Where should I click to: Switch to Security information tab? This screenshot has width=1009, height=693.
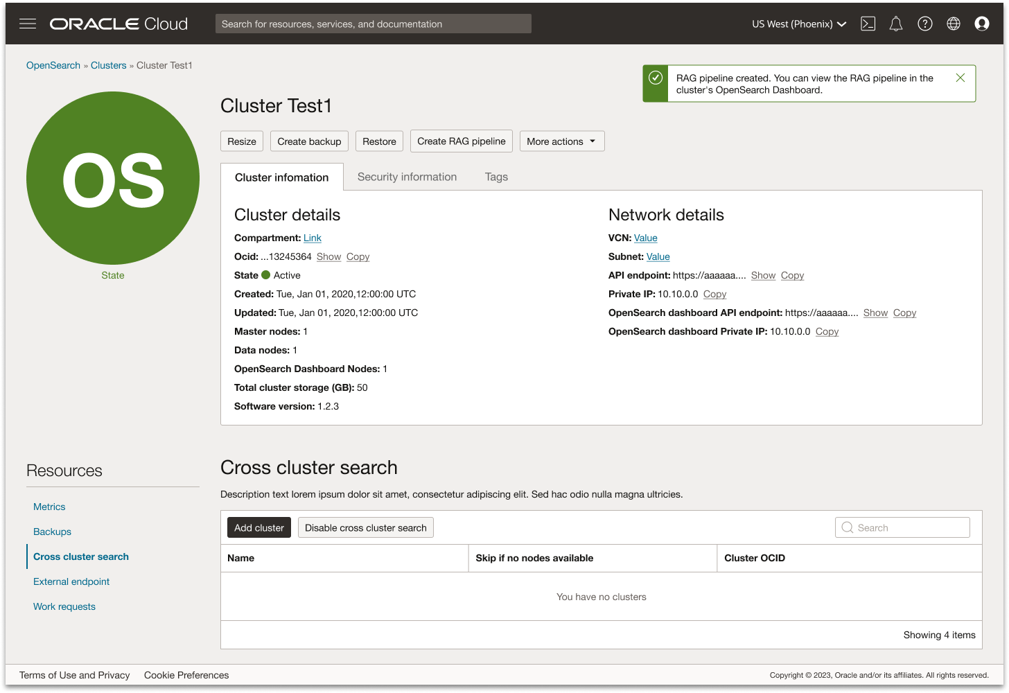(x=407, y=177)
